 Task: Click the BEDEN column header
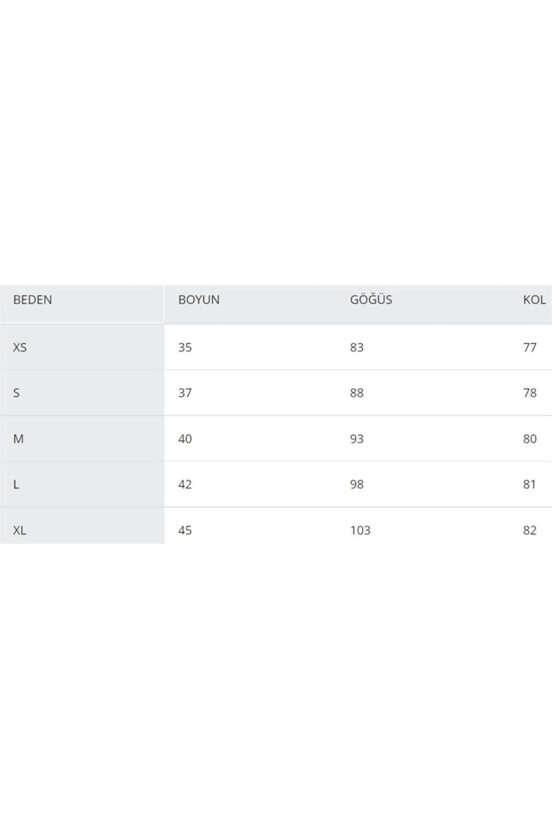point(33,300)
